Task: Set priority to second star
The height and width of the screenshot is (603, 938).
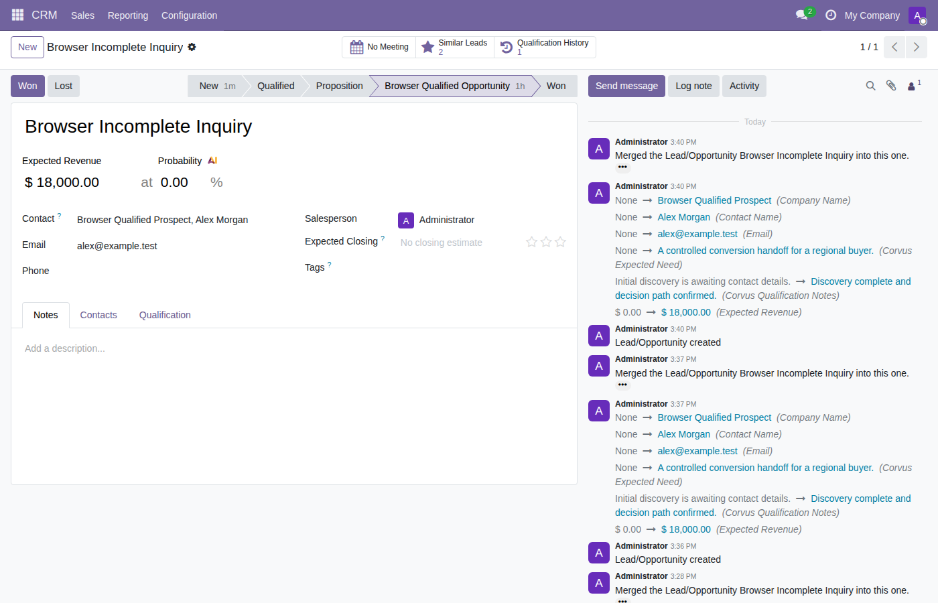Action: click(546, 242)
